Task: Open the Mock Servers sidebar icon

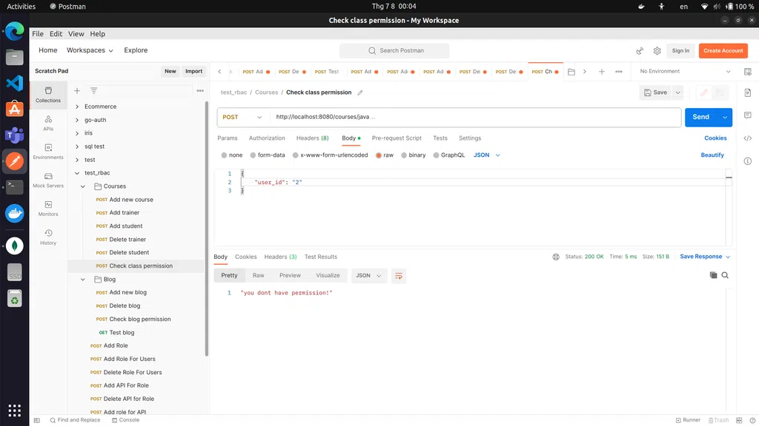Action: click(48, 180)
